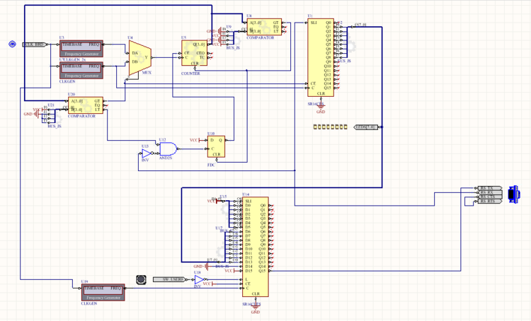Click the blue clock source icon
The height and width of the screenshot is (321, 531).
click(x=12, y=45)
